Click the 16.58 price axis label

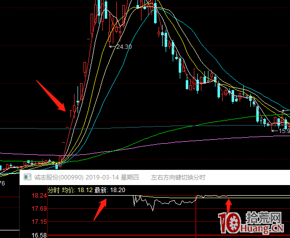pos(39,235)
